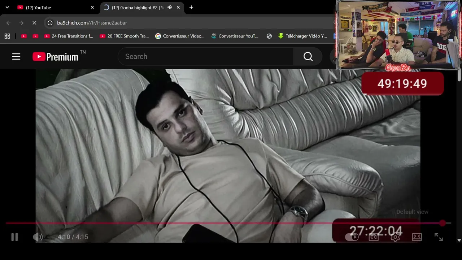462x260 pixels.
Task: Click the YouTube Search field
Action: coord(206,56)
